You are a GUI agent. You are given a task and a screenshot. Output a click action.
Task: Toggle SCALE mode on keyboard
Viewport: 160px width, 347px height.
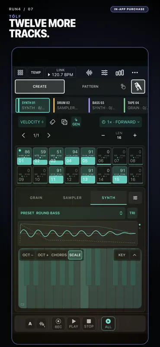75,255
